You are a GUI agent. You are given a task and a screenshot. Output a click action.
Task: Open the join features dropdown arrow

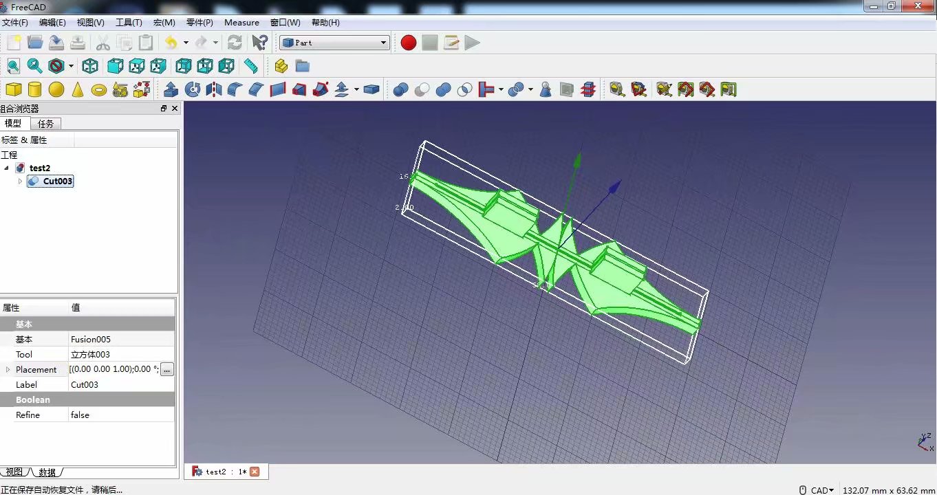[501, 89]
